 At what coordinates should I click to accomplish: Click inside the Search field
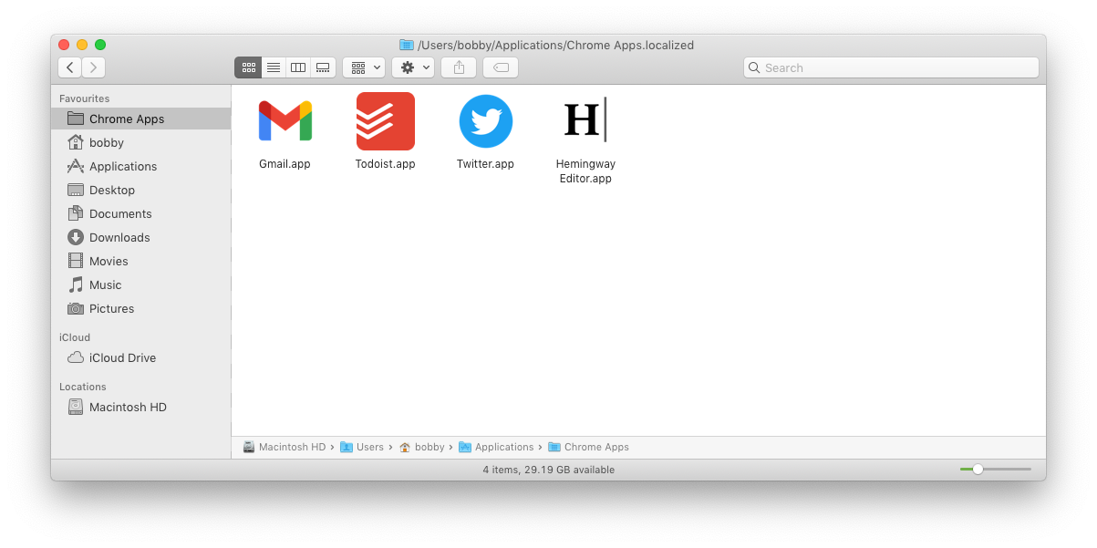890,67
